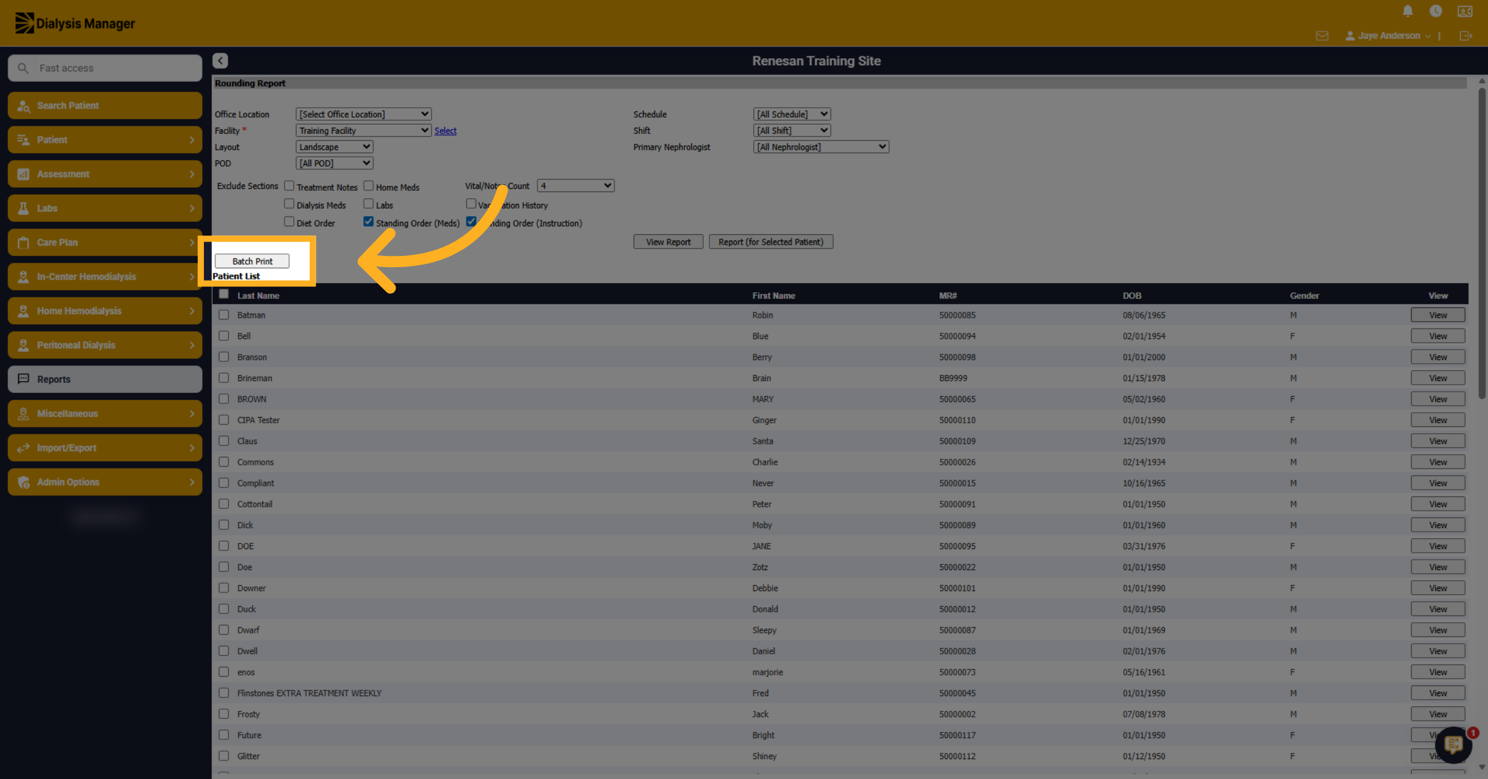Uncheck Standing Order (Meds) checkbox
1488x779 pixels.
368,221
